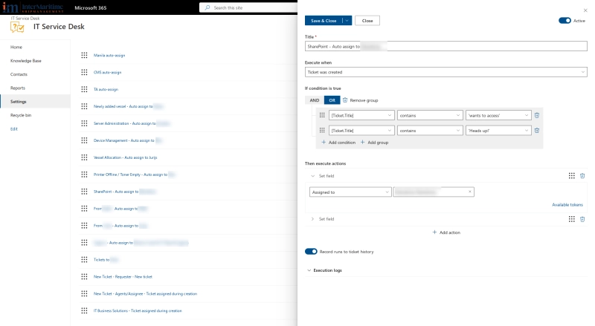Disable Record runs to ticket history
The width and height of the screenshot is (595, 326).
[x=312, y=252]
